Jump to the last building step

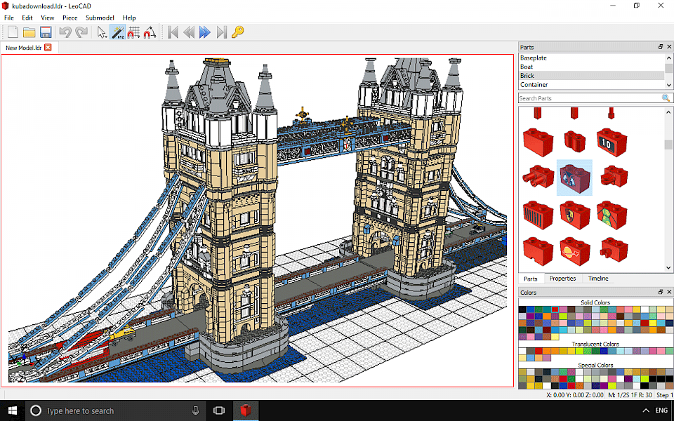(x=221, y=32)
